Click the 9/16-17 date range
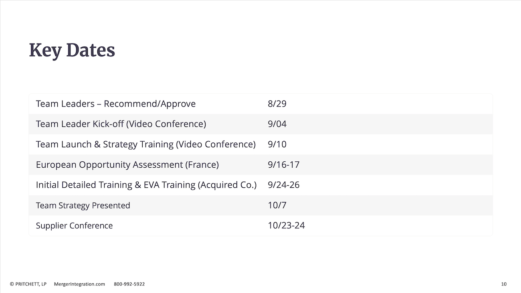Screen dimensions: 521x293 [x=283, y=165]
